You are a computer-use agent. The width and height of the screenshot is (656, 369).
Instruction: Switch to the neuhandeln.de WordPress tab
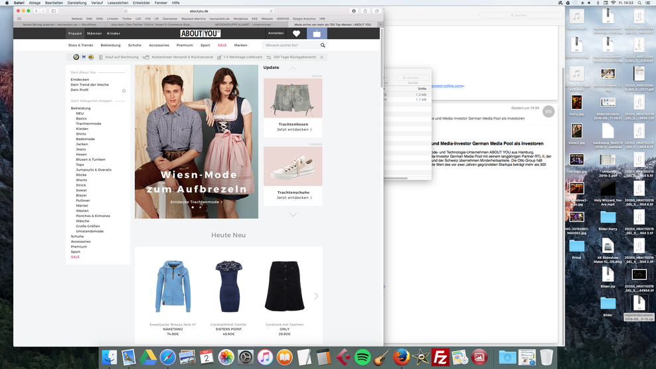[x=59, y=25]
